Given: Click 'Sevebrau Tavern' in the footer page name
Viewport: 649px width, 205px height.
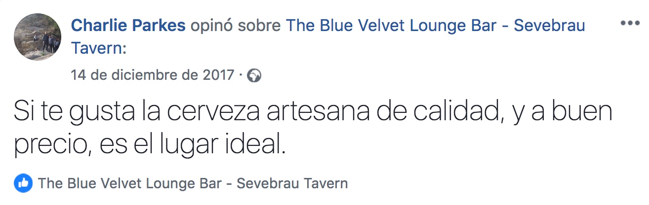Looking at the screenshot, I should coord(292,184).
